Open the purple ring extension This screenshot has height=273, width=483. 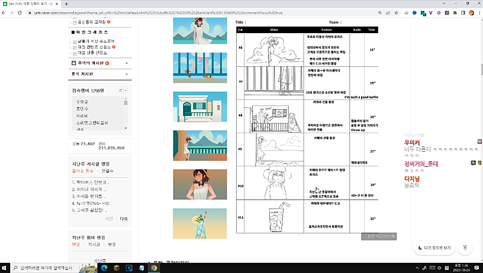pyautogui.click(x=439, y=13)
